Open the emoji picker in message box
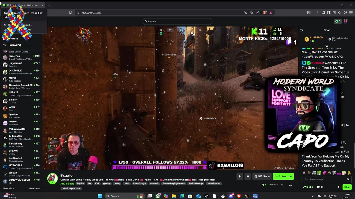 [348, 179]
